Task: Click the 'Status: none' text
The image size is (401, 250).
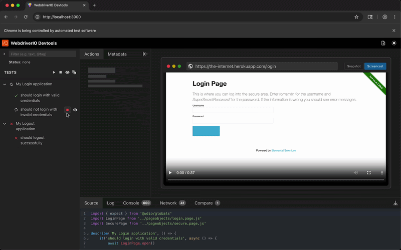Action: 20,62
